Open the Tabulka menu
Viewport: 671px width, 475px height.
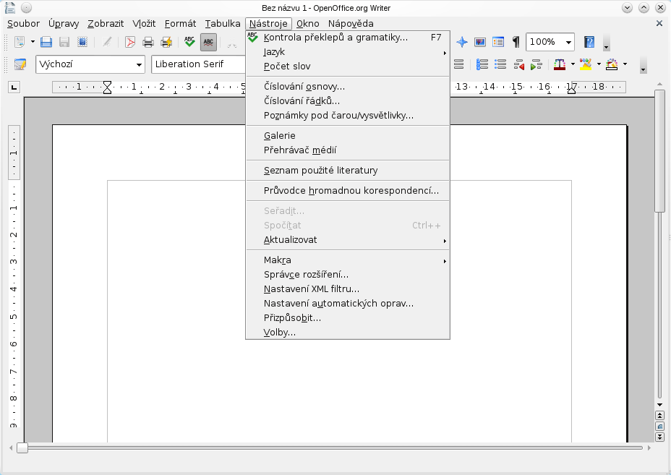coord(223,24)
